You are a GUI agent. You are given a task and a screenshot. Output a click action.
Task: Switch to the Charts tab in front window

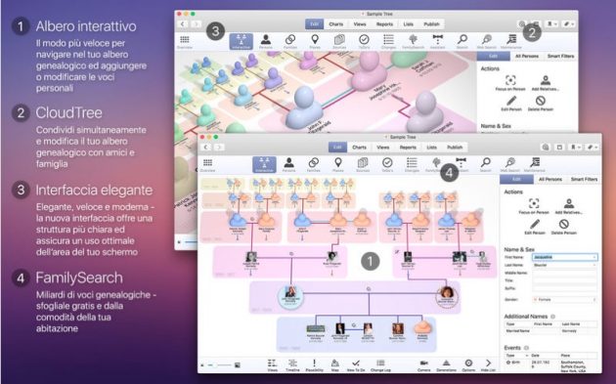[x=359, y=147]
